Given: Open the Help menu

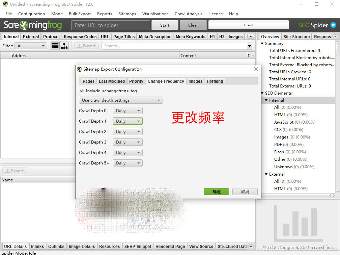Looking at the screenshot, I should pos(233,14).
